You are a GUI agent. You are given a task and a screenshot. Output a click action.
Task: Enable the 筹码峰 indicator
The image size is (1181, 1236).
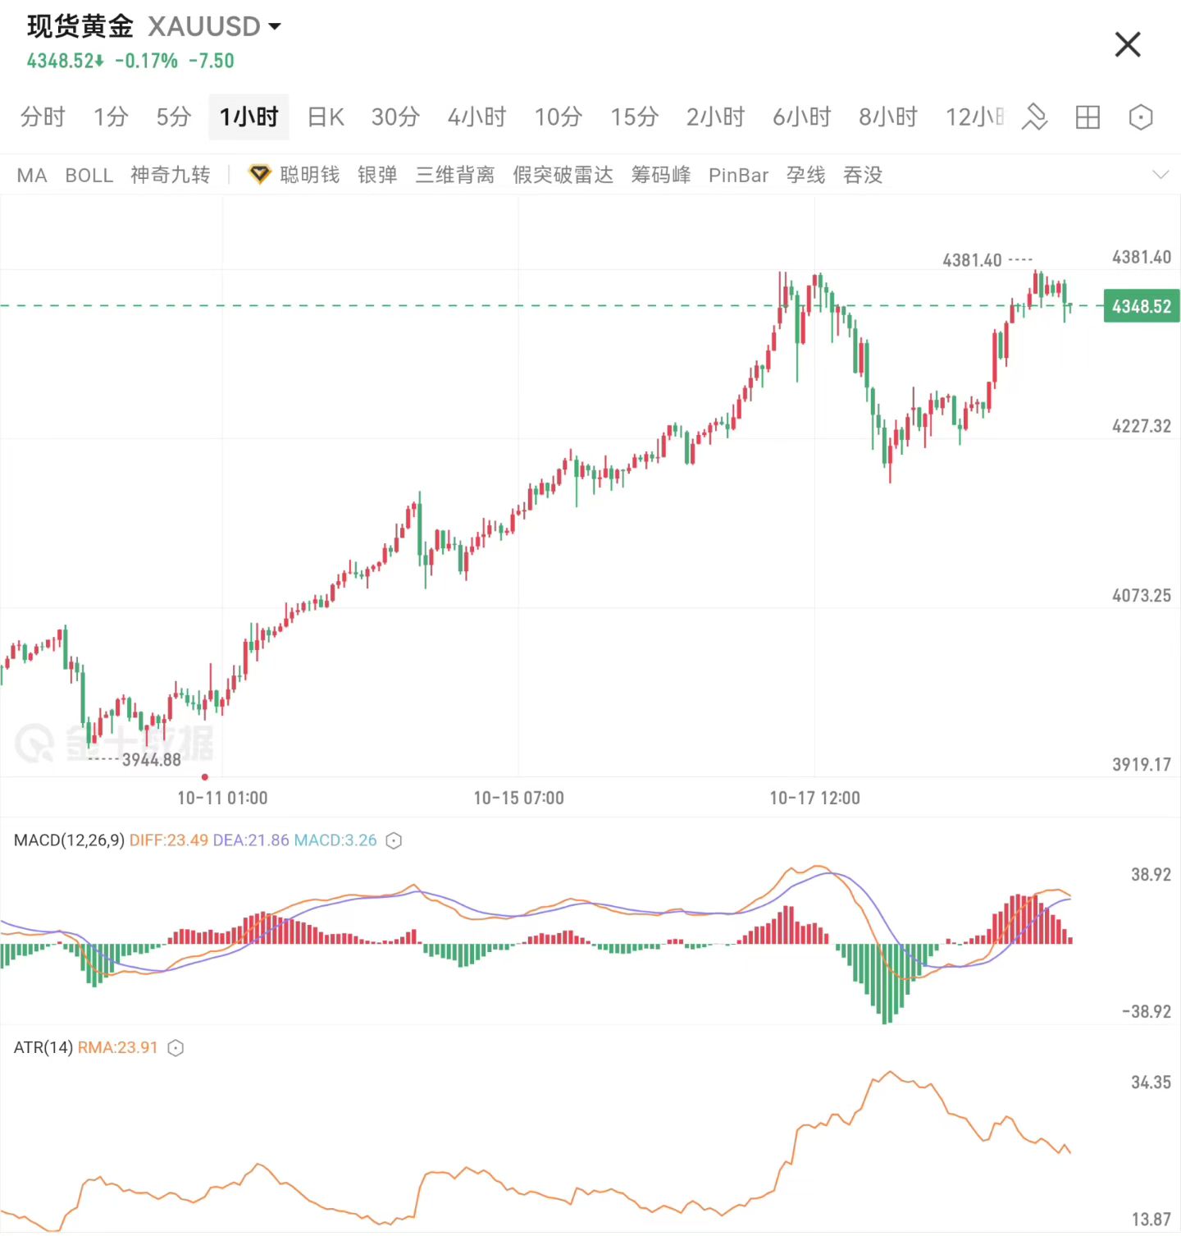pos(661,175)
